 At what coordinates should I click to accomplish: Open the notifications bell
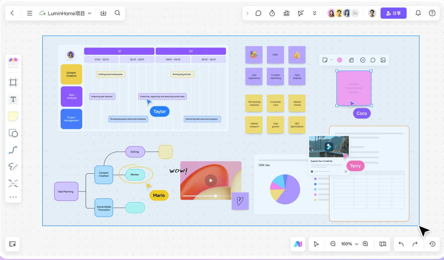(418, 13)
